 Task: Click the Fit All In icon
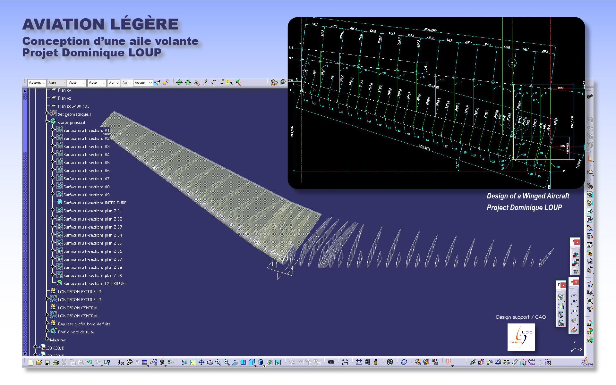[x=193, y=362]
